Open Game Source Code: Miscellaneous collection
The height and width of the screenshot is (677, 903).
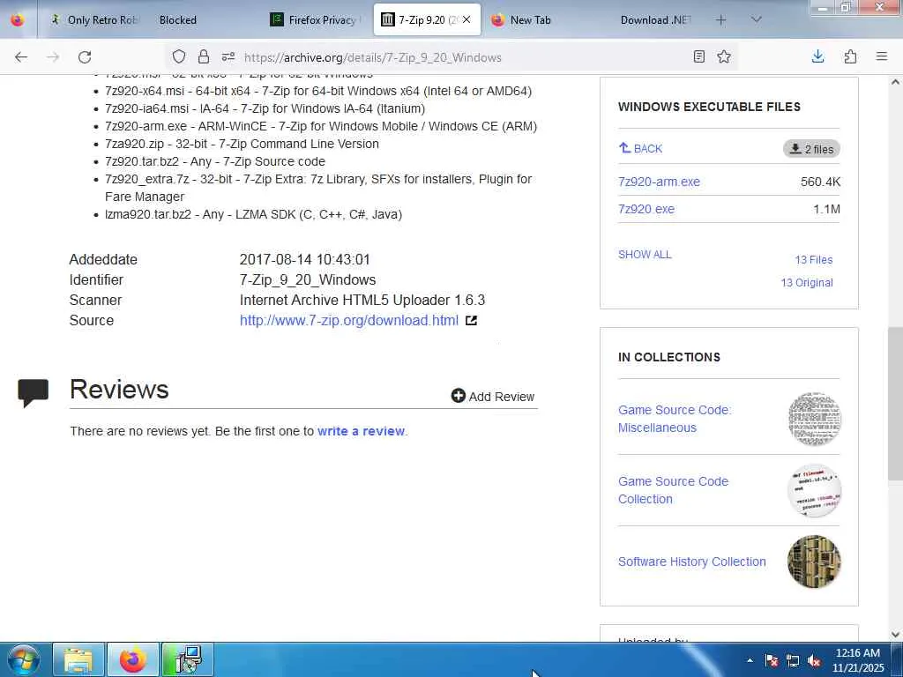click(675, 419)
